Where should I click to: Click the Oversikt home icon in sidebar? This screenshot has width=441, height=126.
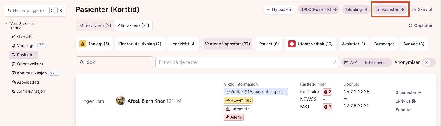pos(14,36)
